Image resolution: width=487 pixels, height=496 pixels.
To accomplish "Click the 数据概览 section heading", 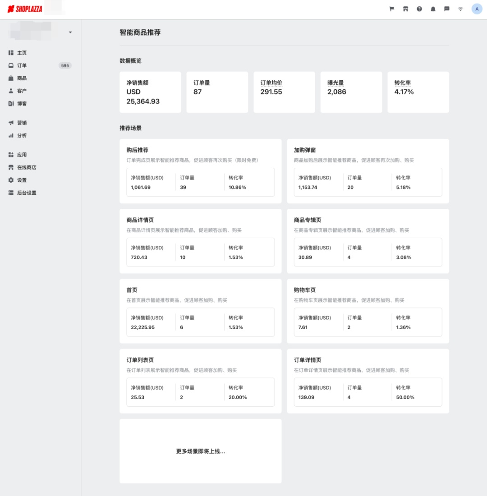I will click(130, 61).
